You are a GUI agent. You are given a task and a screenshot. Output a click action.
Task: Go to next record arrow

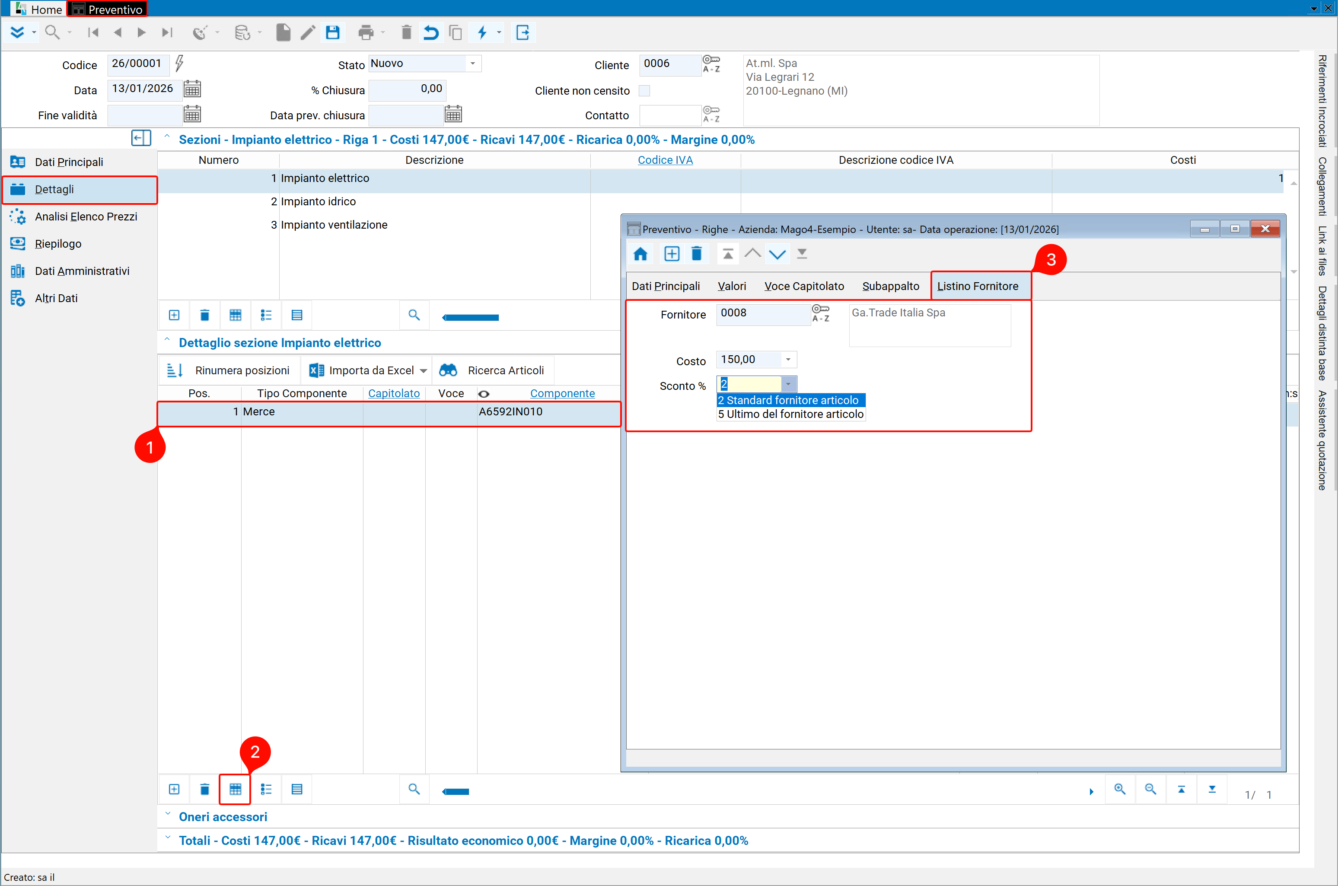[141, 33]
